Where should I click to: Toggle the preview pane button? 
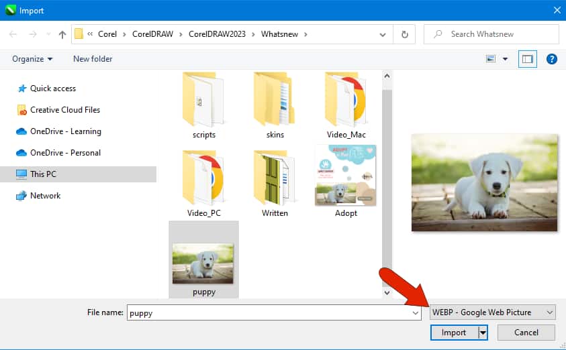(x=527, y=59)
